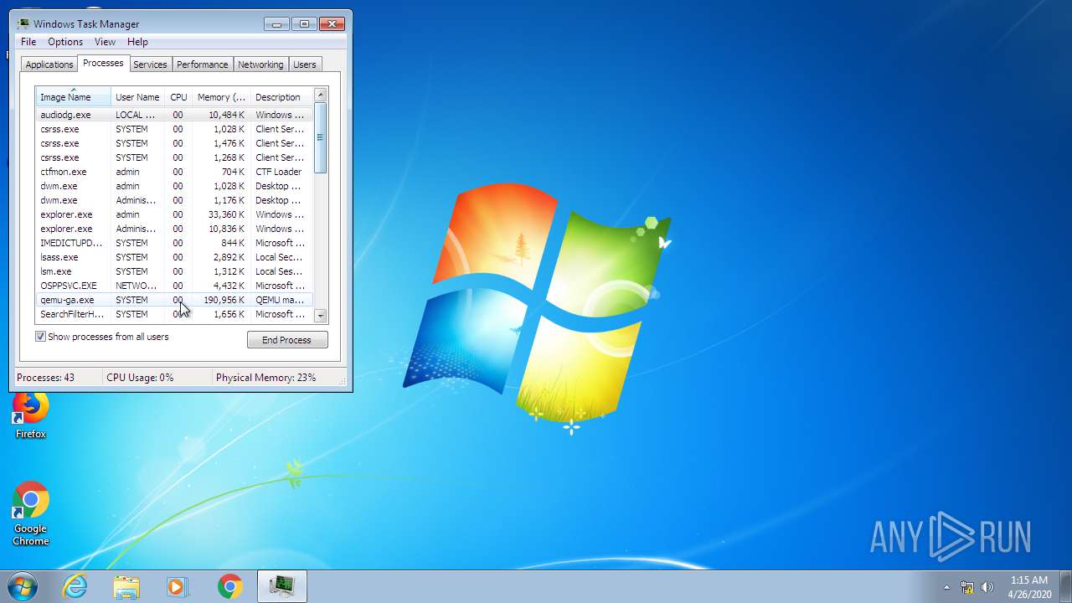Select the Processes tab
Viewport: 1072px width, 603px height.
(103, 63)
